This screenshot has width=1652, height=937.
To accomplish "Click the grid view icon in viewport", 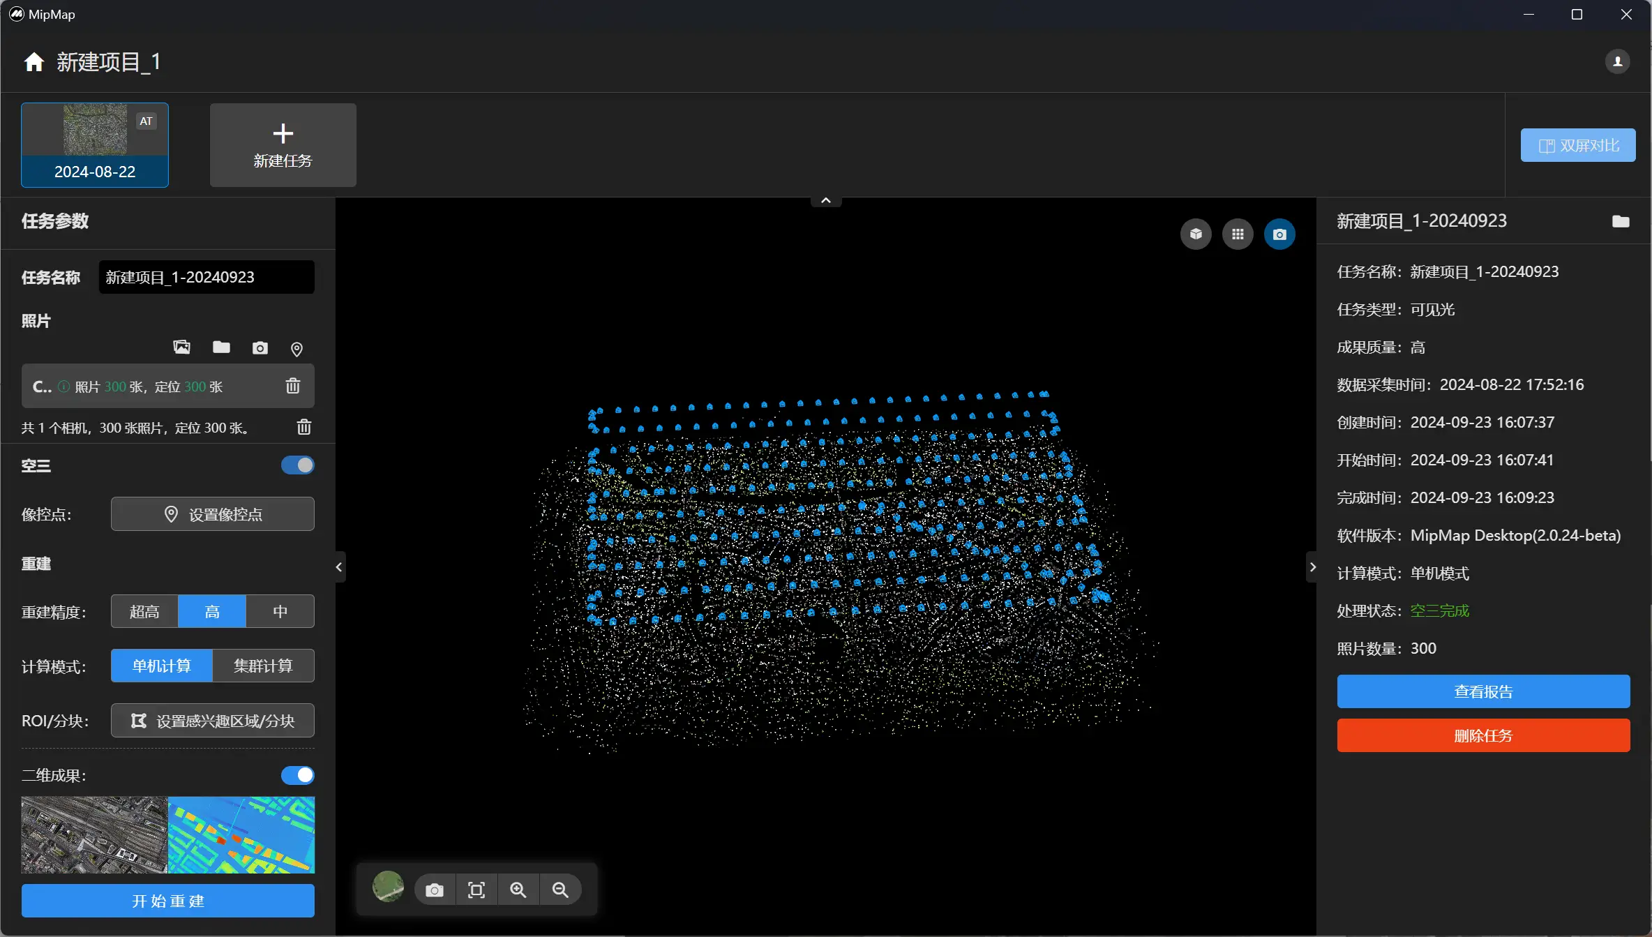I will pos(1238,234).
